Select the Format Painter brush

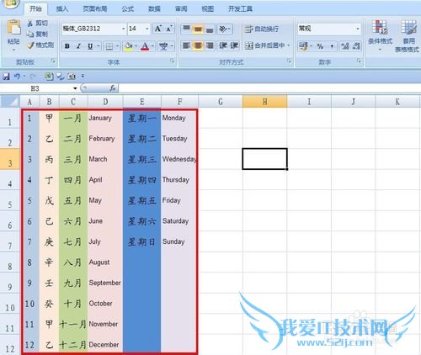click(x=40, y=45)
